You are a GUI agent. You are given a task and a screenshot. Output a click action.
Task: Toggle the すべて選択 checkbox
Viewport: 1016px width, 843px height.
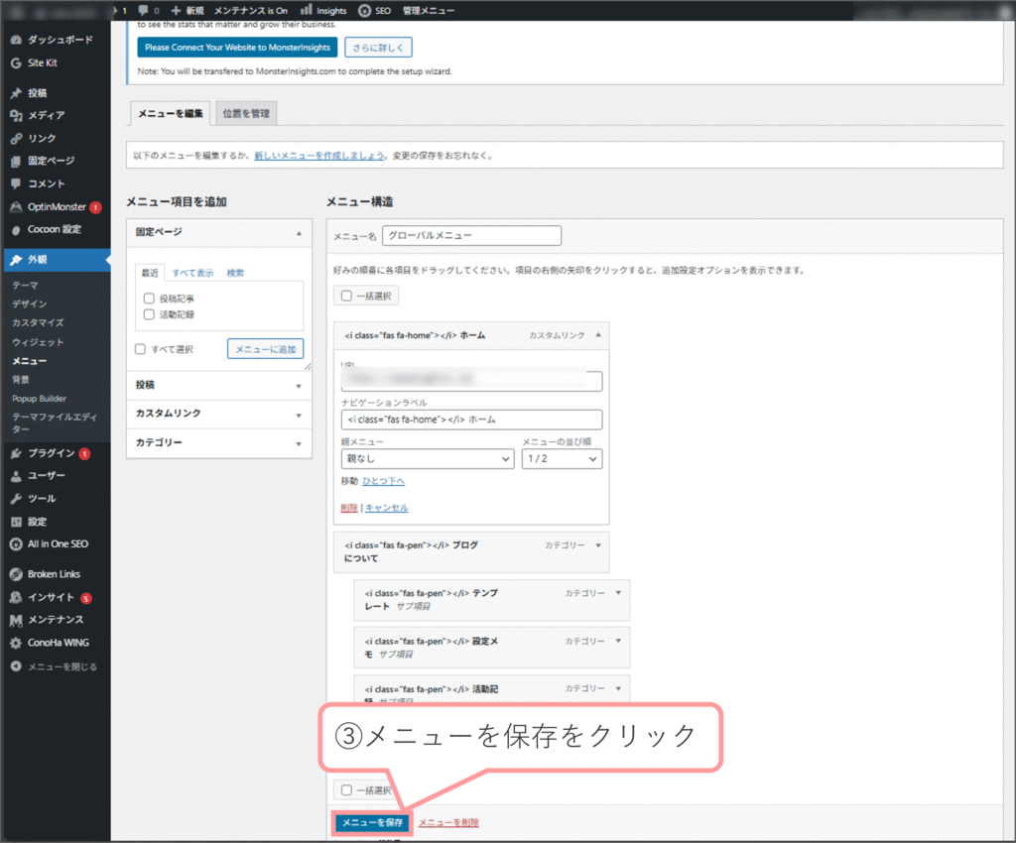pyautogui.click(x=141, y=349)
